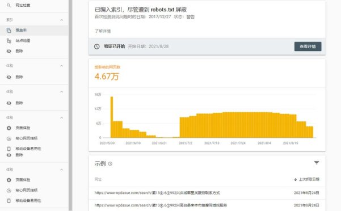Screen dimensions: 341x211
Task: Open the 了解详情 link
Action: (103, 31)
